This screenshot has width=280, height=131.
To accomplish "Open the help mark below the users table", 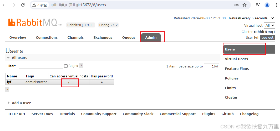I will pos(7,90).
